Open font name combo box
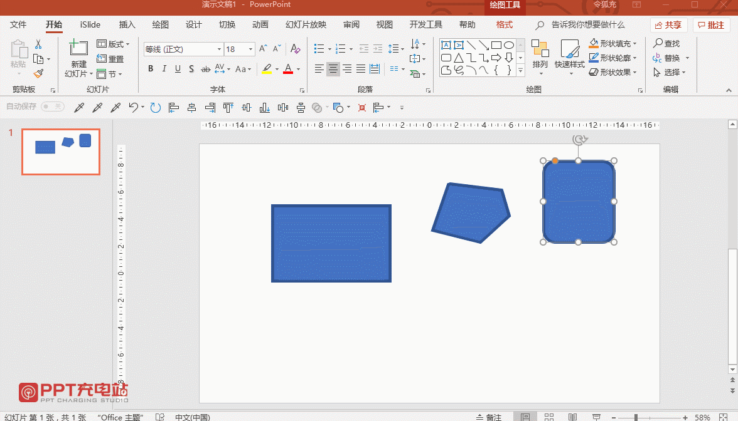 [183, 49]
